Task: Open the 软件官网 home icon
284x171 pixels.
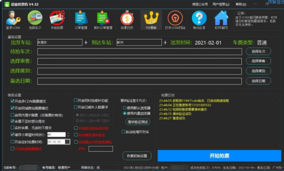Action: click(221, 20)
